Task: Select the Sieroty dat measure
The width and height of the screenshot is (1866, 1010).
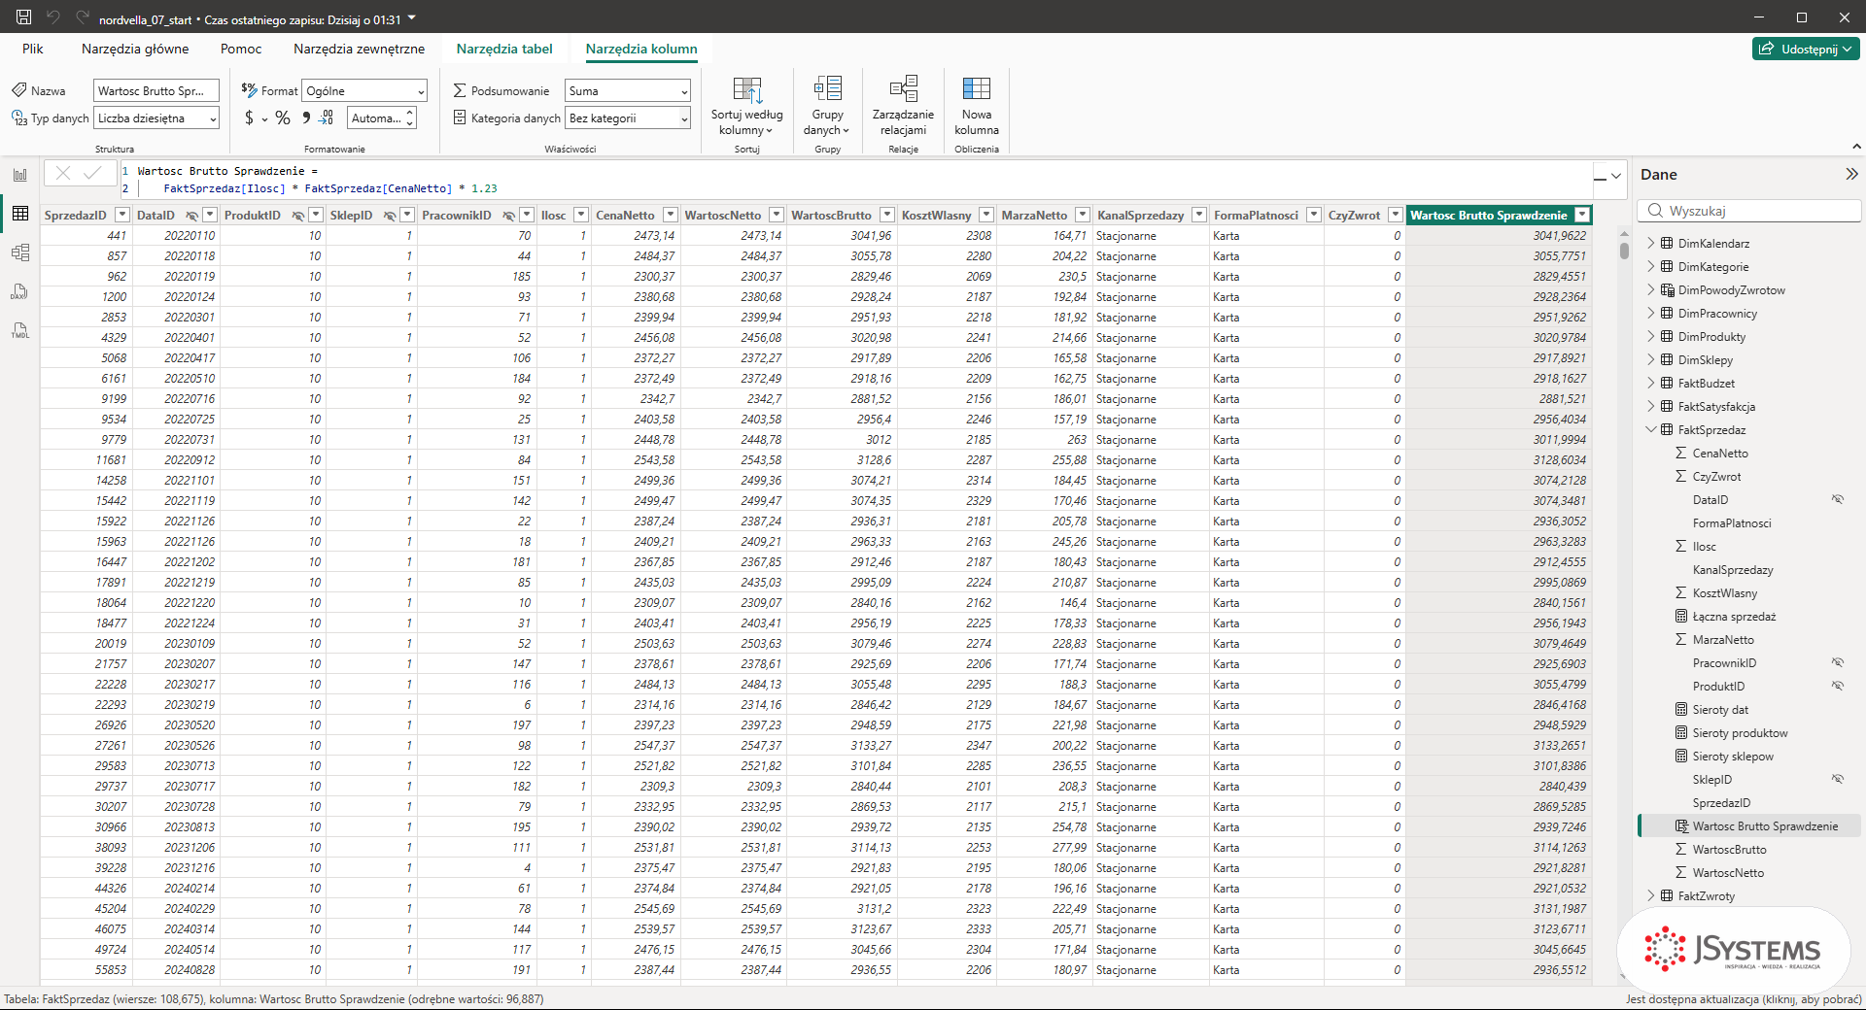Action: pyautogui.click(x=1720, y=710)
